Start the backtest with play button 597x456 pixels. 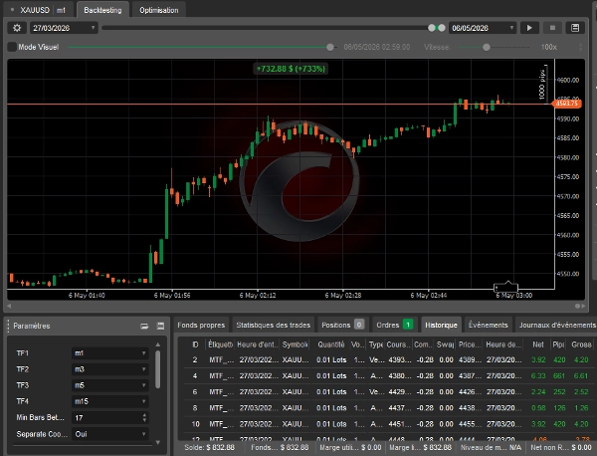[529, 28]
